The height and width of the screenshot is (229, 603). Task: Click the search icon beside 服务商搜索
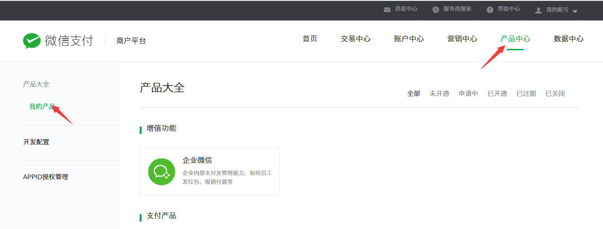tap(436, 10)
